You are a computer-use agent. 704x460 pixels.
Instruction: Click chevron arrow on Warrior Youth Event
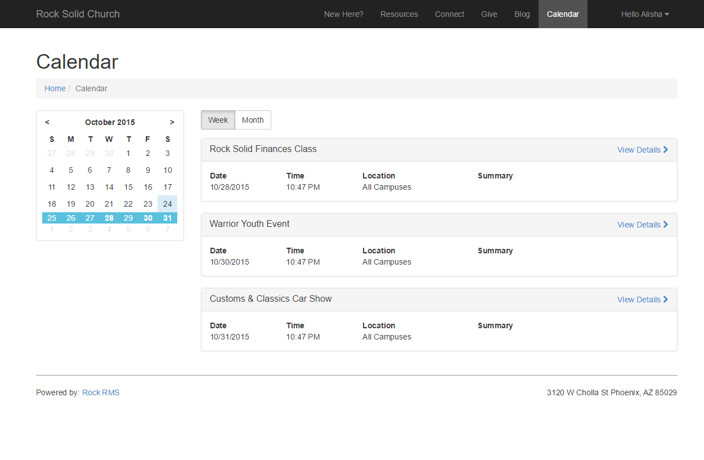point(666,225)
